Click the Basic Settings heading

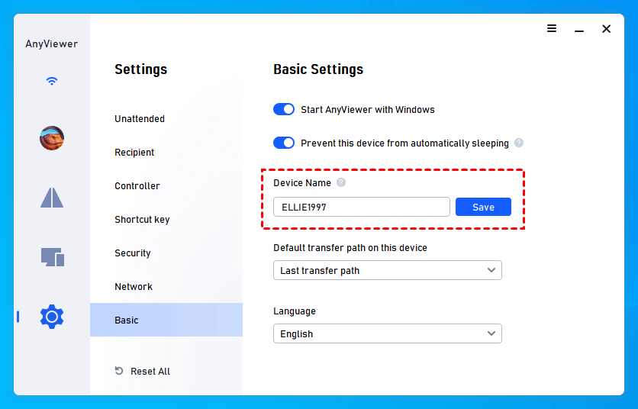318,69
